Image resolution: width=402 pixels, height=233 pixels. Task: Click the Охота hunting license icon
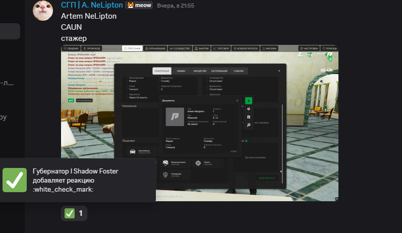(198, 162)
